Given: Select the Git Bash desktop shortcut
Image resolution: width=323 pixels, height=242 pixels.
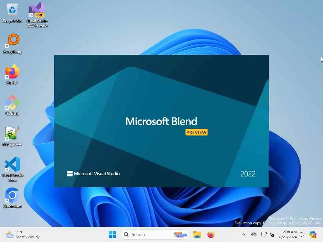Looking at the screenshot, I should click(12, 105).
